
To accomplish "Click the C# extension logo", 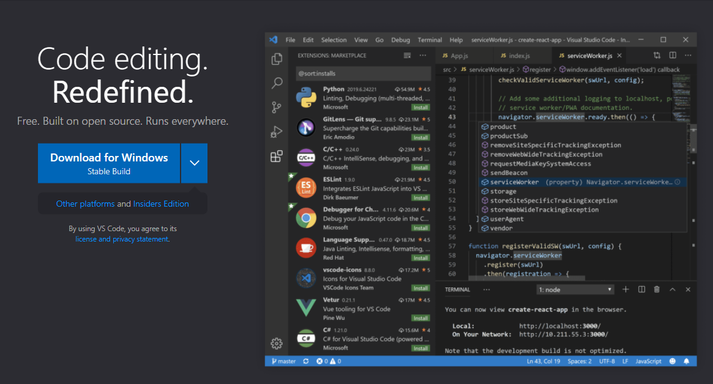I will point(306,338).
